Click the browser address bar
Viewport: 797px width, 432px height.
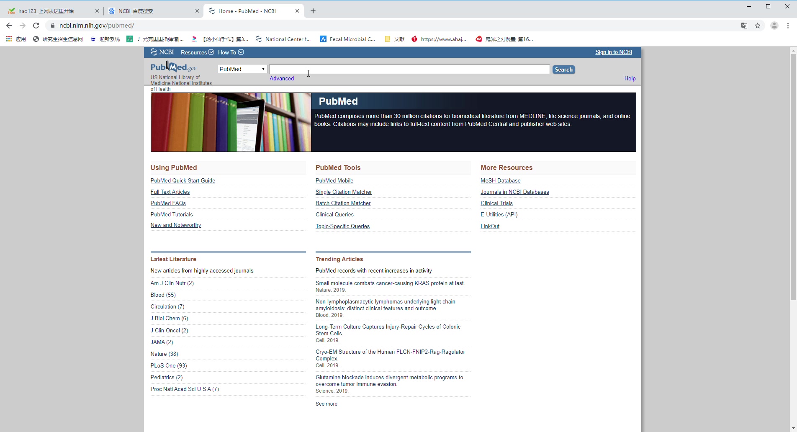click(393, 26)
